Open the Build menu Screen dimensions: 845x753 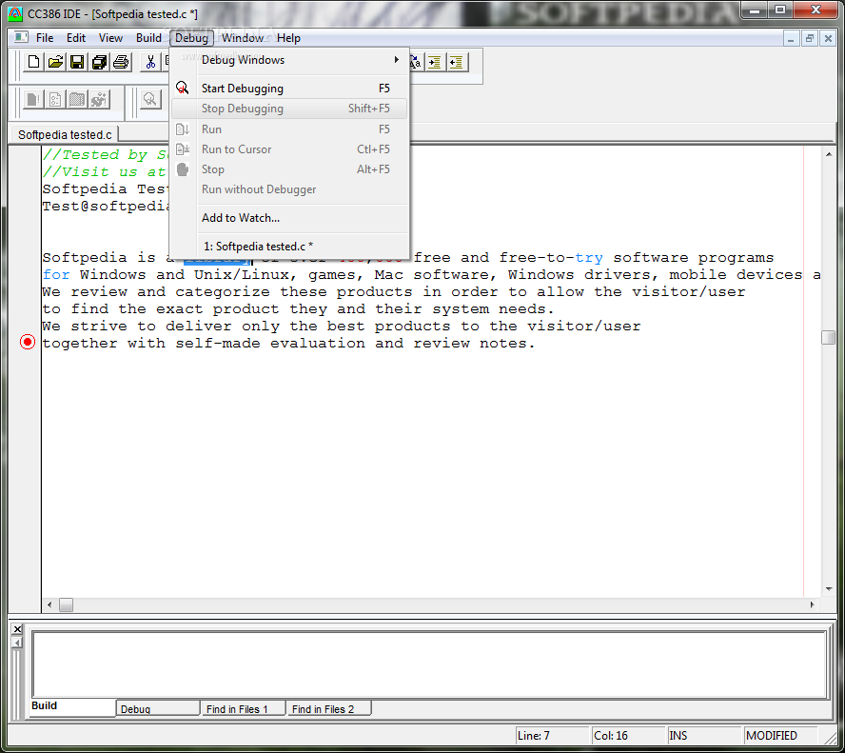(x=148, y=38)
